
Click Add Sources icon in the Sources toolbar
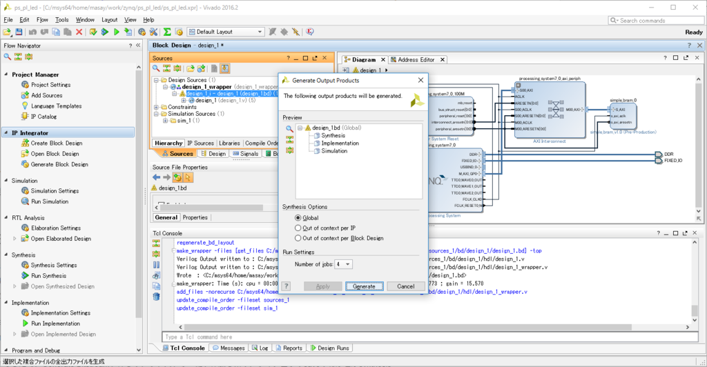point(201,68)
